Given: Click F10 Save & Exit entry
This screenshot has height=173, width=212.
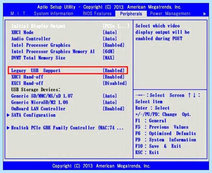Looking at the screenshot, I should tap(158, 146).
